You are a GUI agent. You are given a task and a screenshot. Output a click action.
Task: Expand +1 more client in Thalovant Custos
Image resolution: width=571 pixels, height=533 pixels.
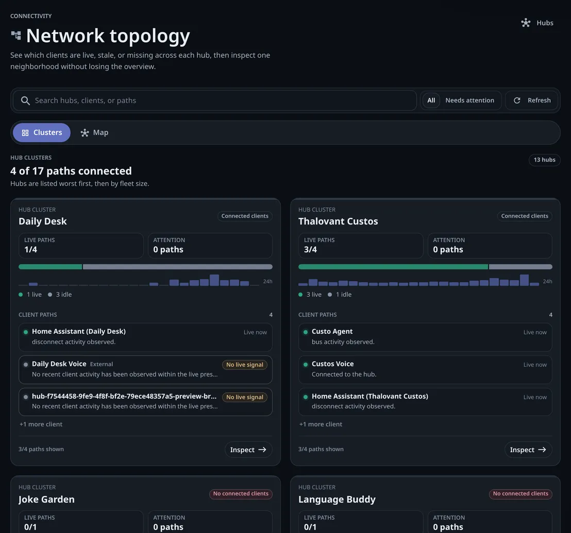pyautogui.click(x=321, y=424)
